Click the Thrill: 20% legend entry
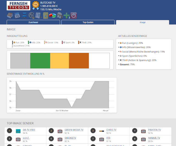Image resolution: width=176 pixels, height=146 pixels. [x=85, y=43]
